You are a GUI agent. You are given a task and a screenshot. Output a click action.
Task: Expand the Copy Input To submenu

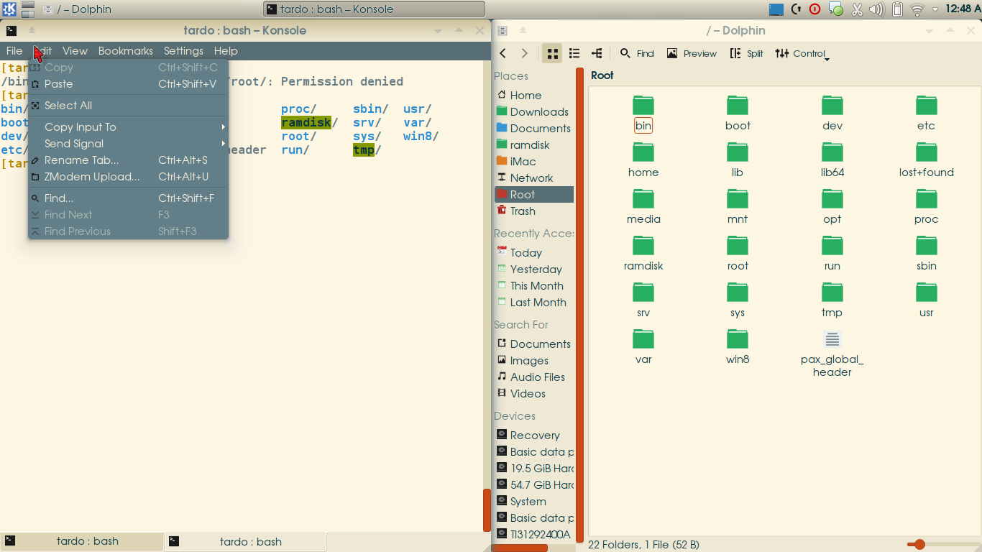pos(128,126)
